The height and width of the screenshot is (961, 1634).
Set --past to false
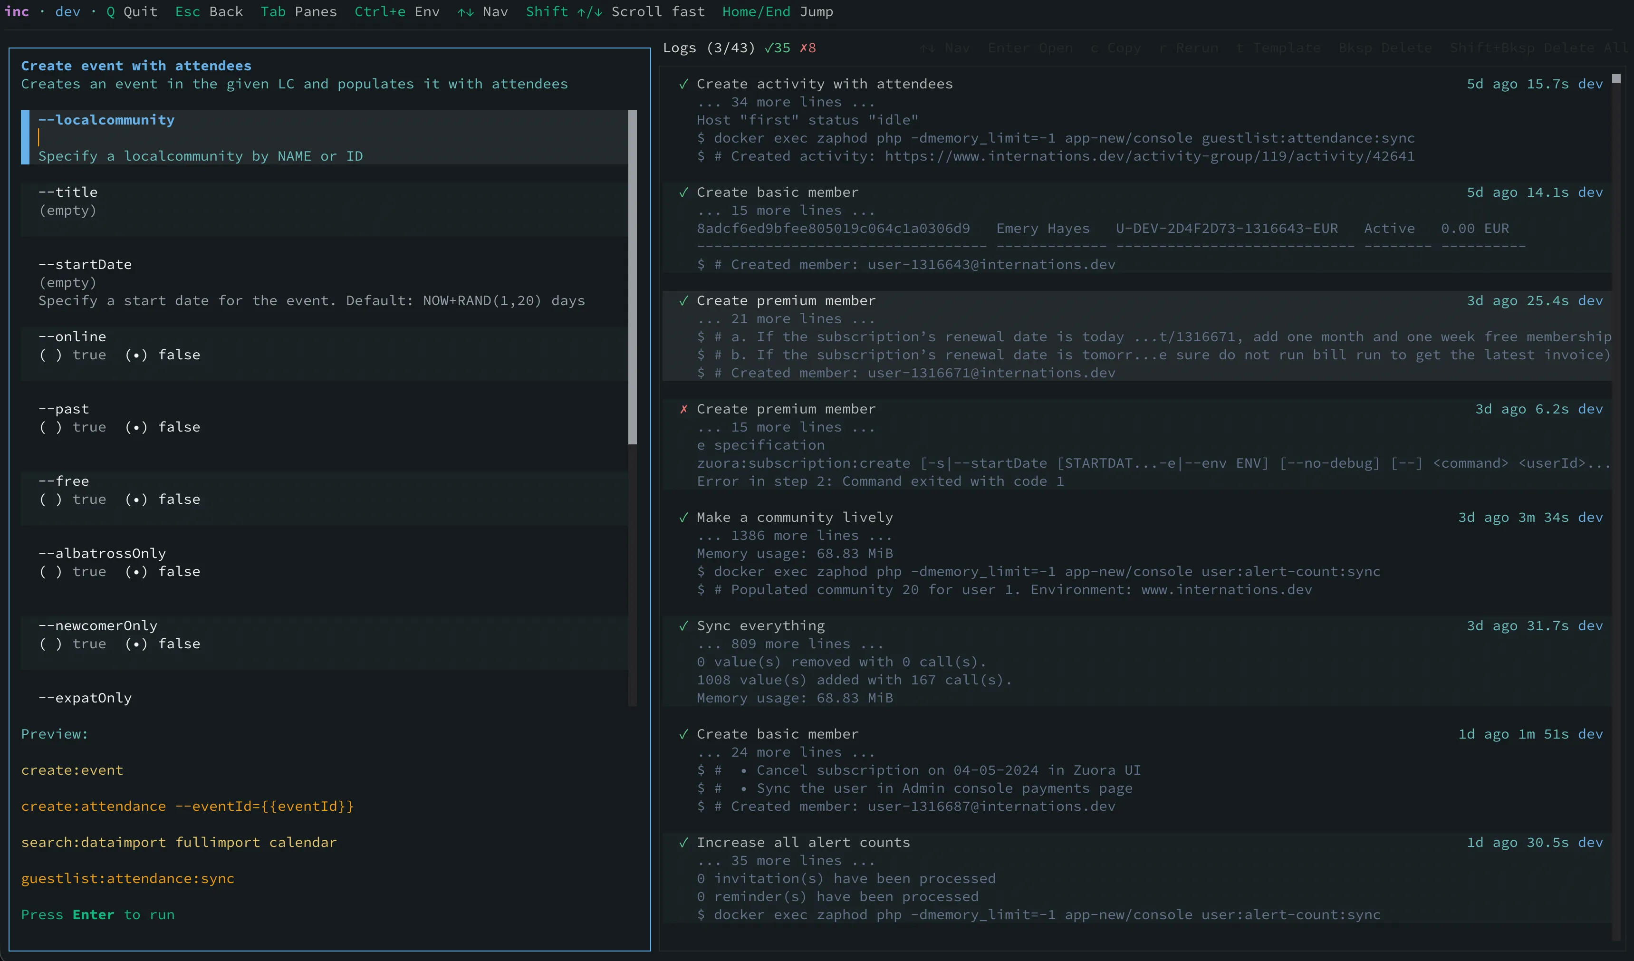163,427
